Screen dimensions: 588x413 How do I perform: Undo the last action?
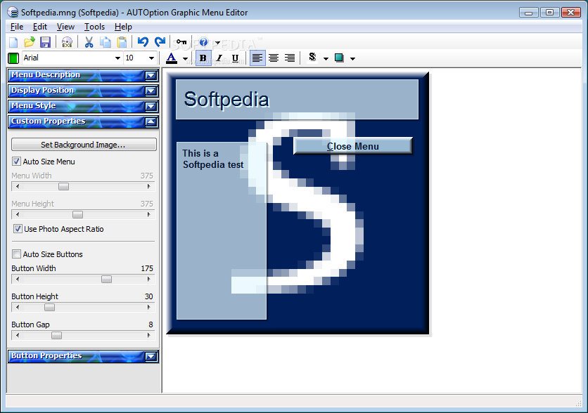tap(143, 42)
